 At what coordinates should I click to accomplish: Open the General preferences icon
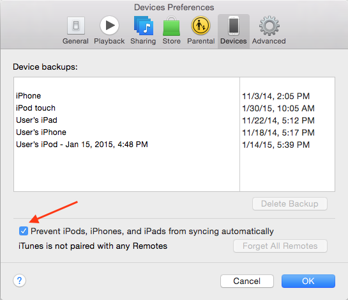click(x=76, y=26)
